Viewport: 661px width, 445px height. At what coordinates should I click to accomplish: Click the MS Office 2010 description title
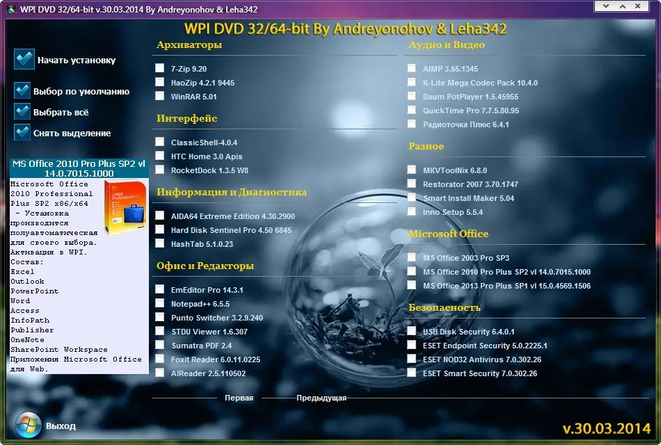coord(79,168)
